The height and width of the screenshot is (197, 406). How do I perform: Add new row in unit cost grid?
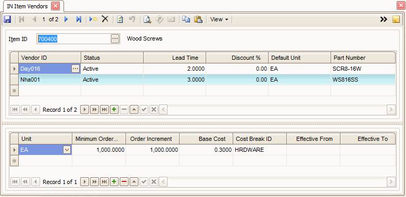(x=114, y=182)
